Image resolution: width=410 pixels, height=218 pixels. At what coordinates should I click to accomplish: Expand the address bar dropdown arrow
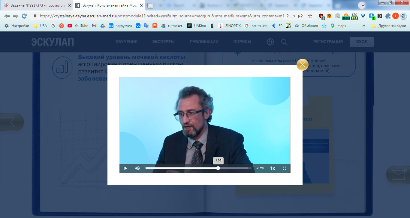click(294, 16)
